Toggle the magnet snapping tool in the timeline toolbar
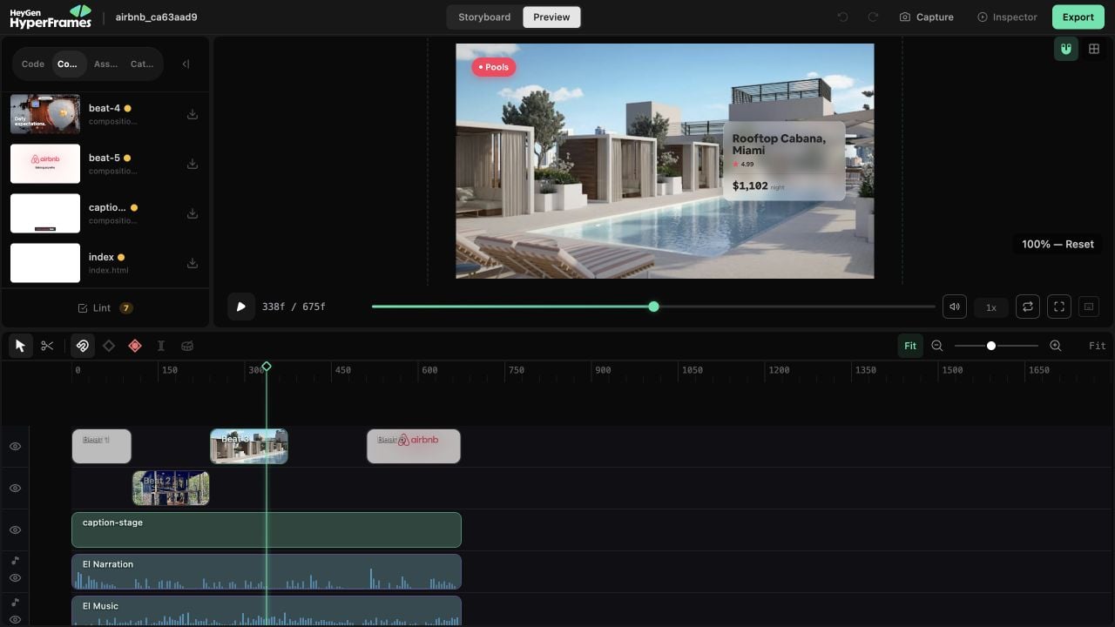The width and height of the screenshot is (1115, 627). 83,346
